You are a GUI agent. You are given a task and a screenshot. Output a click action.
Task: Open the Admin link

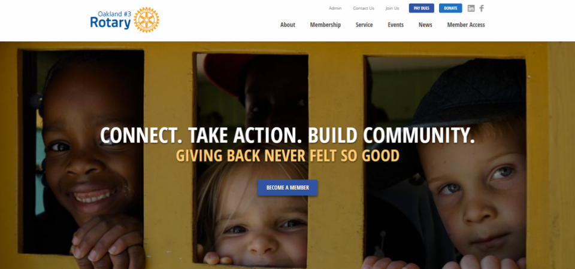pyautogui.click(x=335, y=8)
